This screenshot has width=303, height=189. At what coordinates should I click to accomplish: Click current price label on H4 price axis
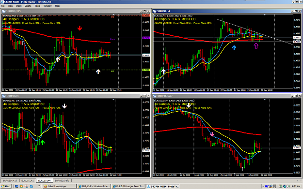(297, 37)
